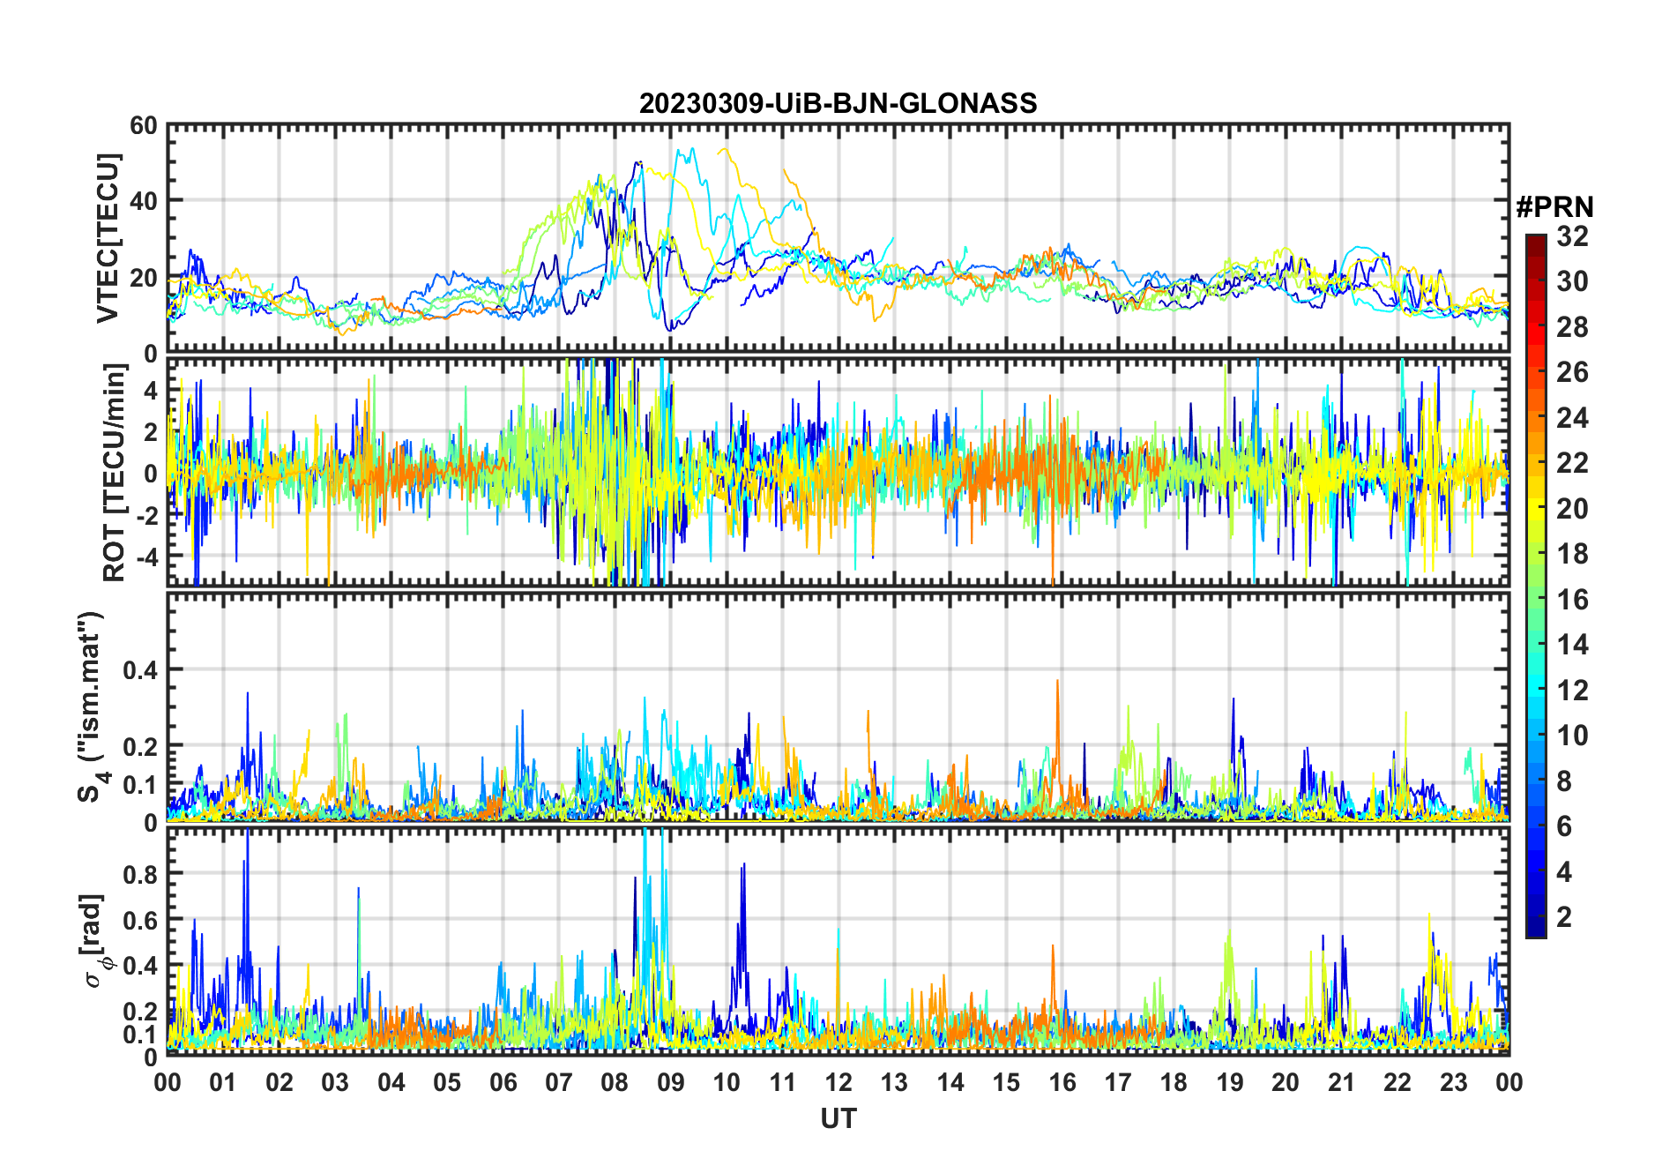Click the UT axis tick label "15"

(1006, 1082)
